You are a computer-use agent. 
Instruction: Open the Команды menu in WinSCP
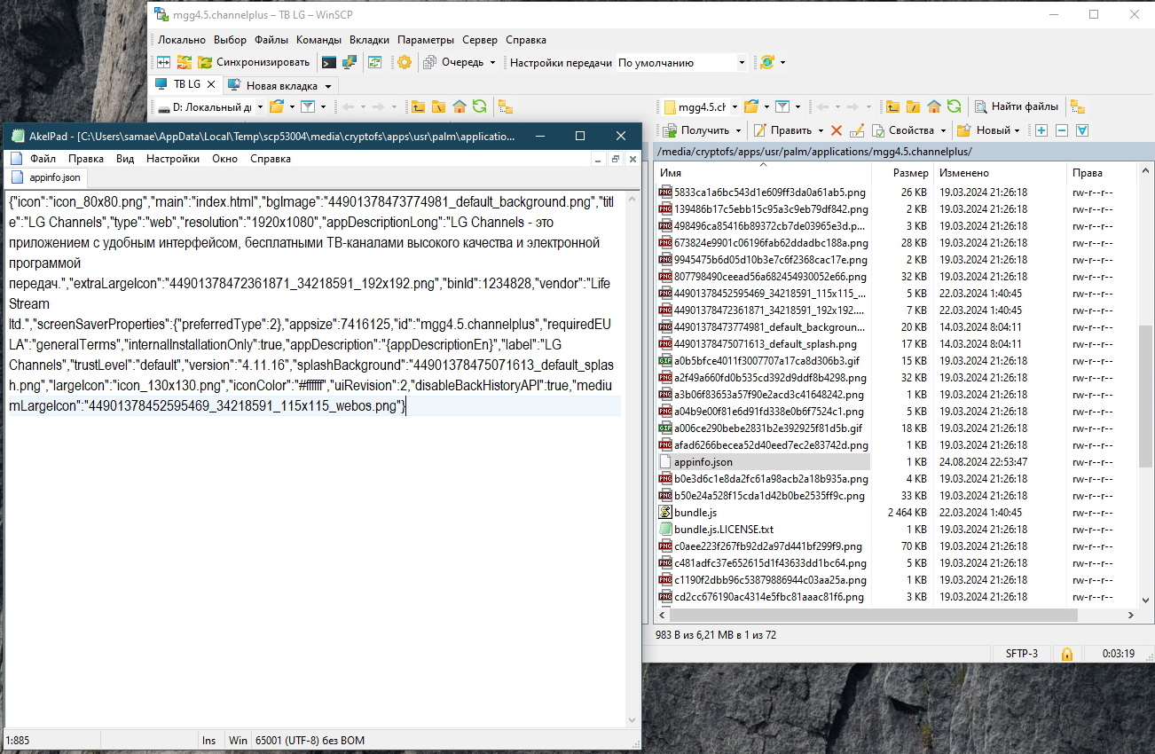click(318, 40)
